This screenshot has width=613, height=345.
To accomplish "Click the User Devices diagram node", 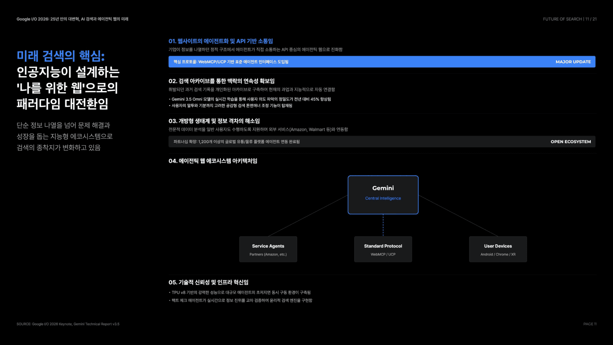I will pos(498,249).
